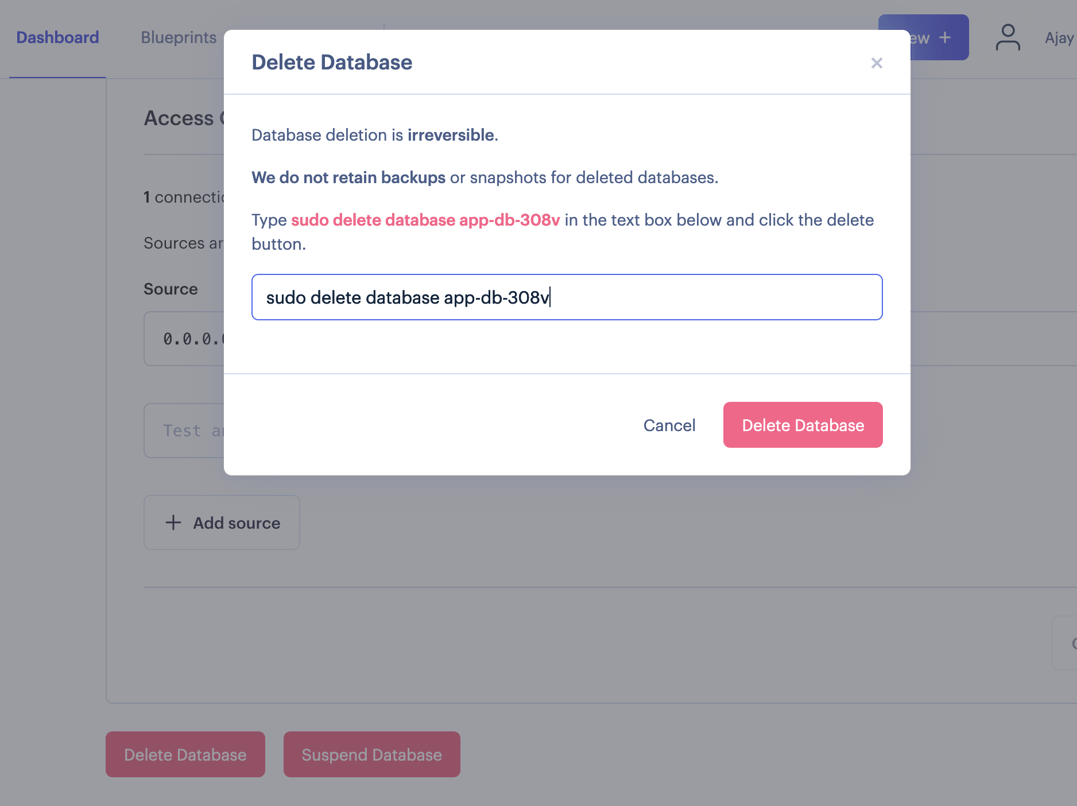Click the user profile avatar icon
This screenshot has height=806, width=1077.
click(x=1008, y=37)
